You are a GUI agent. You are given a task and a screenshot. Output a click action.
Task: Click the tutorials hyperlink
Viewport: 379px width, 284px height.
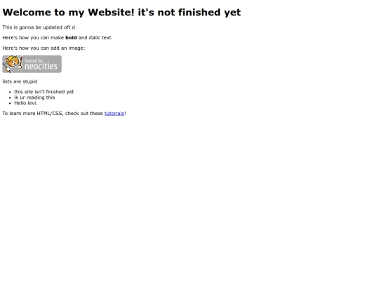pos(114,114)
